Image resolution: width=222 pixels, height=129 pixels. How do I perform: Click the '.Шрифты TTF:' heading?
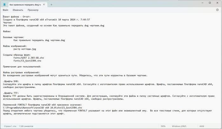(x=11, y=93)
